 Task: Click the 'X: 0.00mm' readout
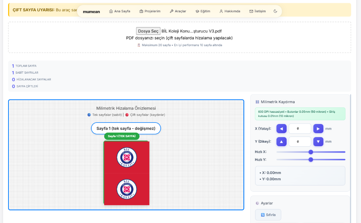pos(271,173)
